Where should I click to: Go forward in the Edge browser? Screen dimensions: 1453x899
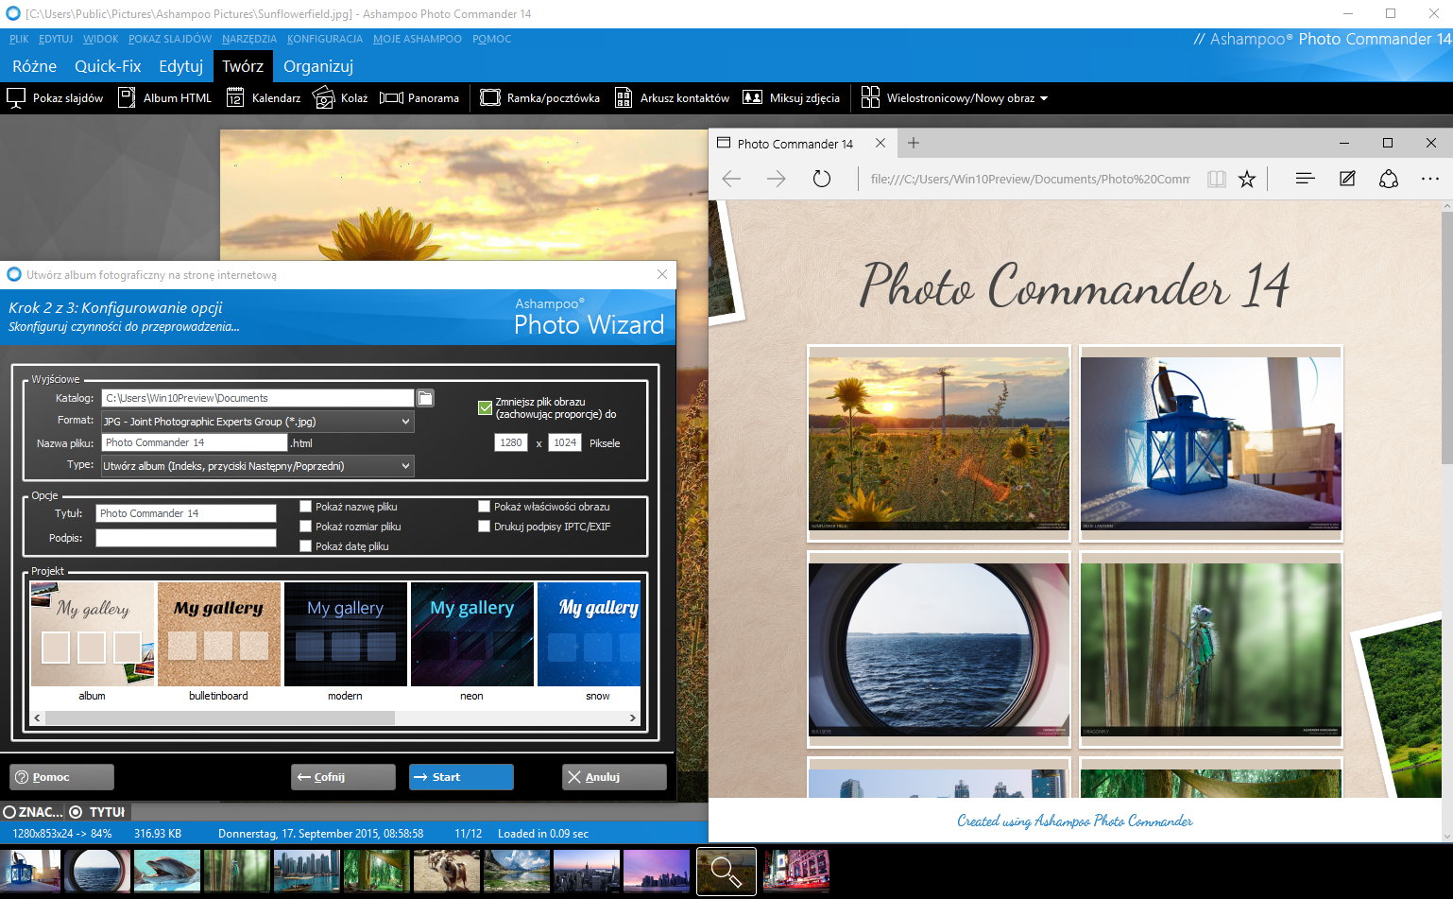tap(777, 179)
